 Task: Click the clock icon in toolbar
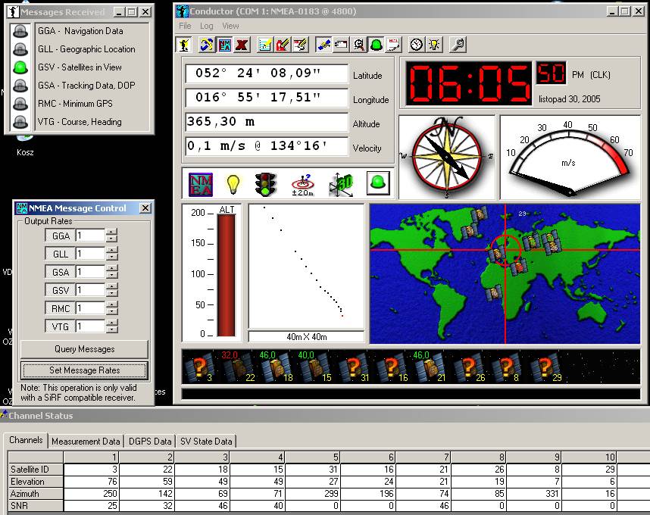click(x=416, y=45)
